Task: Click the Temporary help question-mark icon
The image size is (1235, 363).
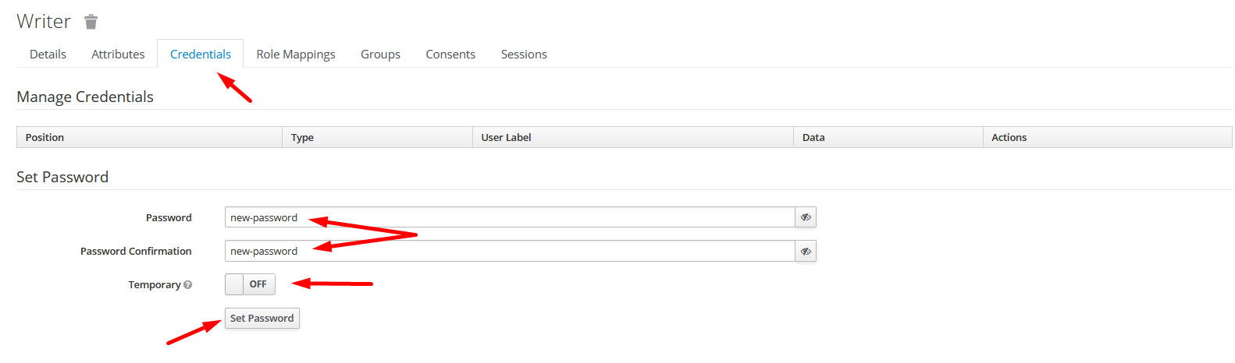Action: pyautogui.click(x=187, y=285)
